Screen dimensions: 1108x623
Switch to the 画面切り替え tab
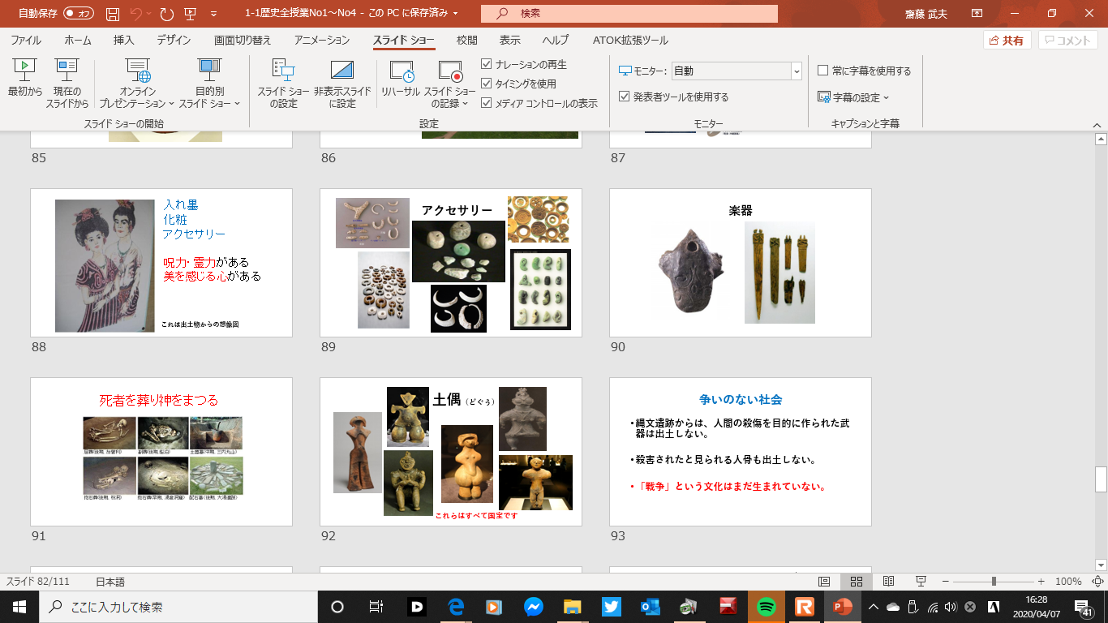tap(243, 41)
